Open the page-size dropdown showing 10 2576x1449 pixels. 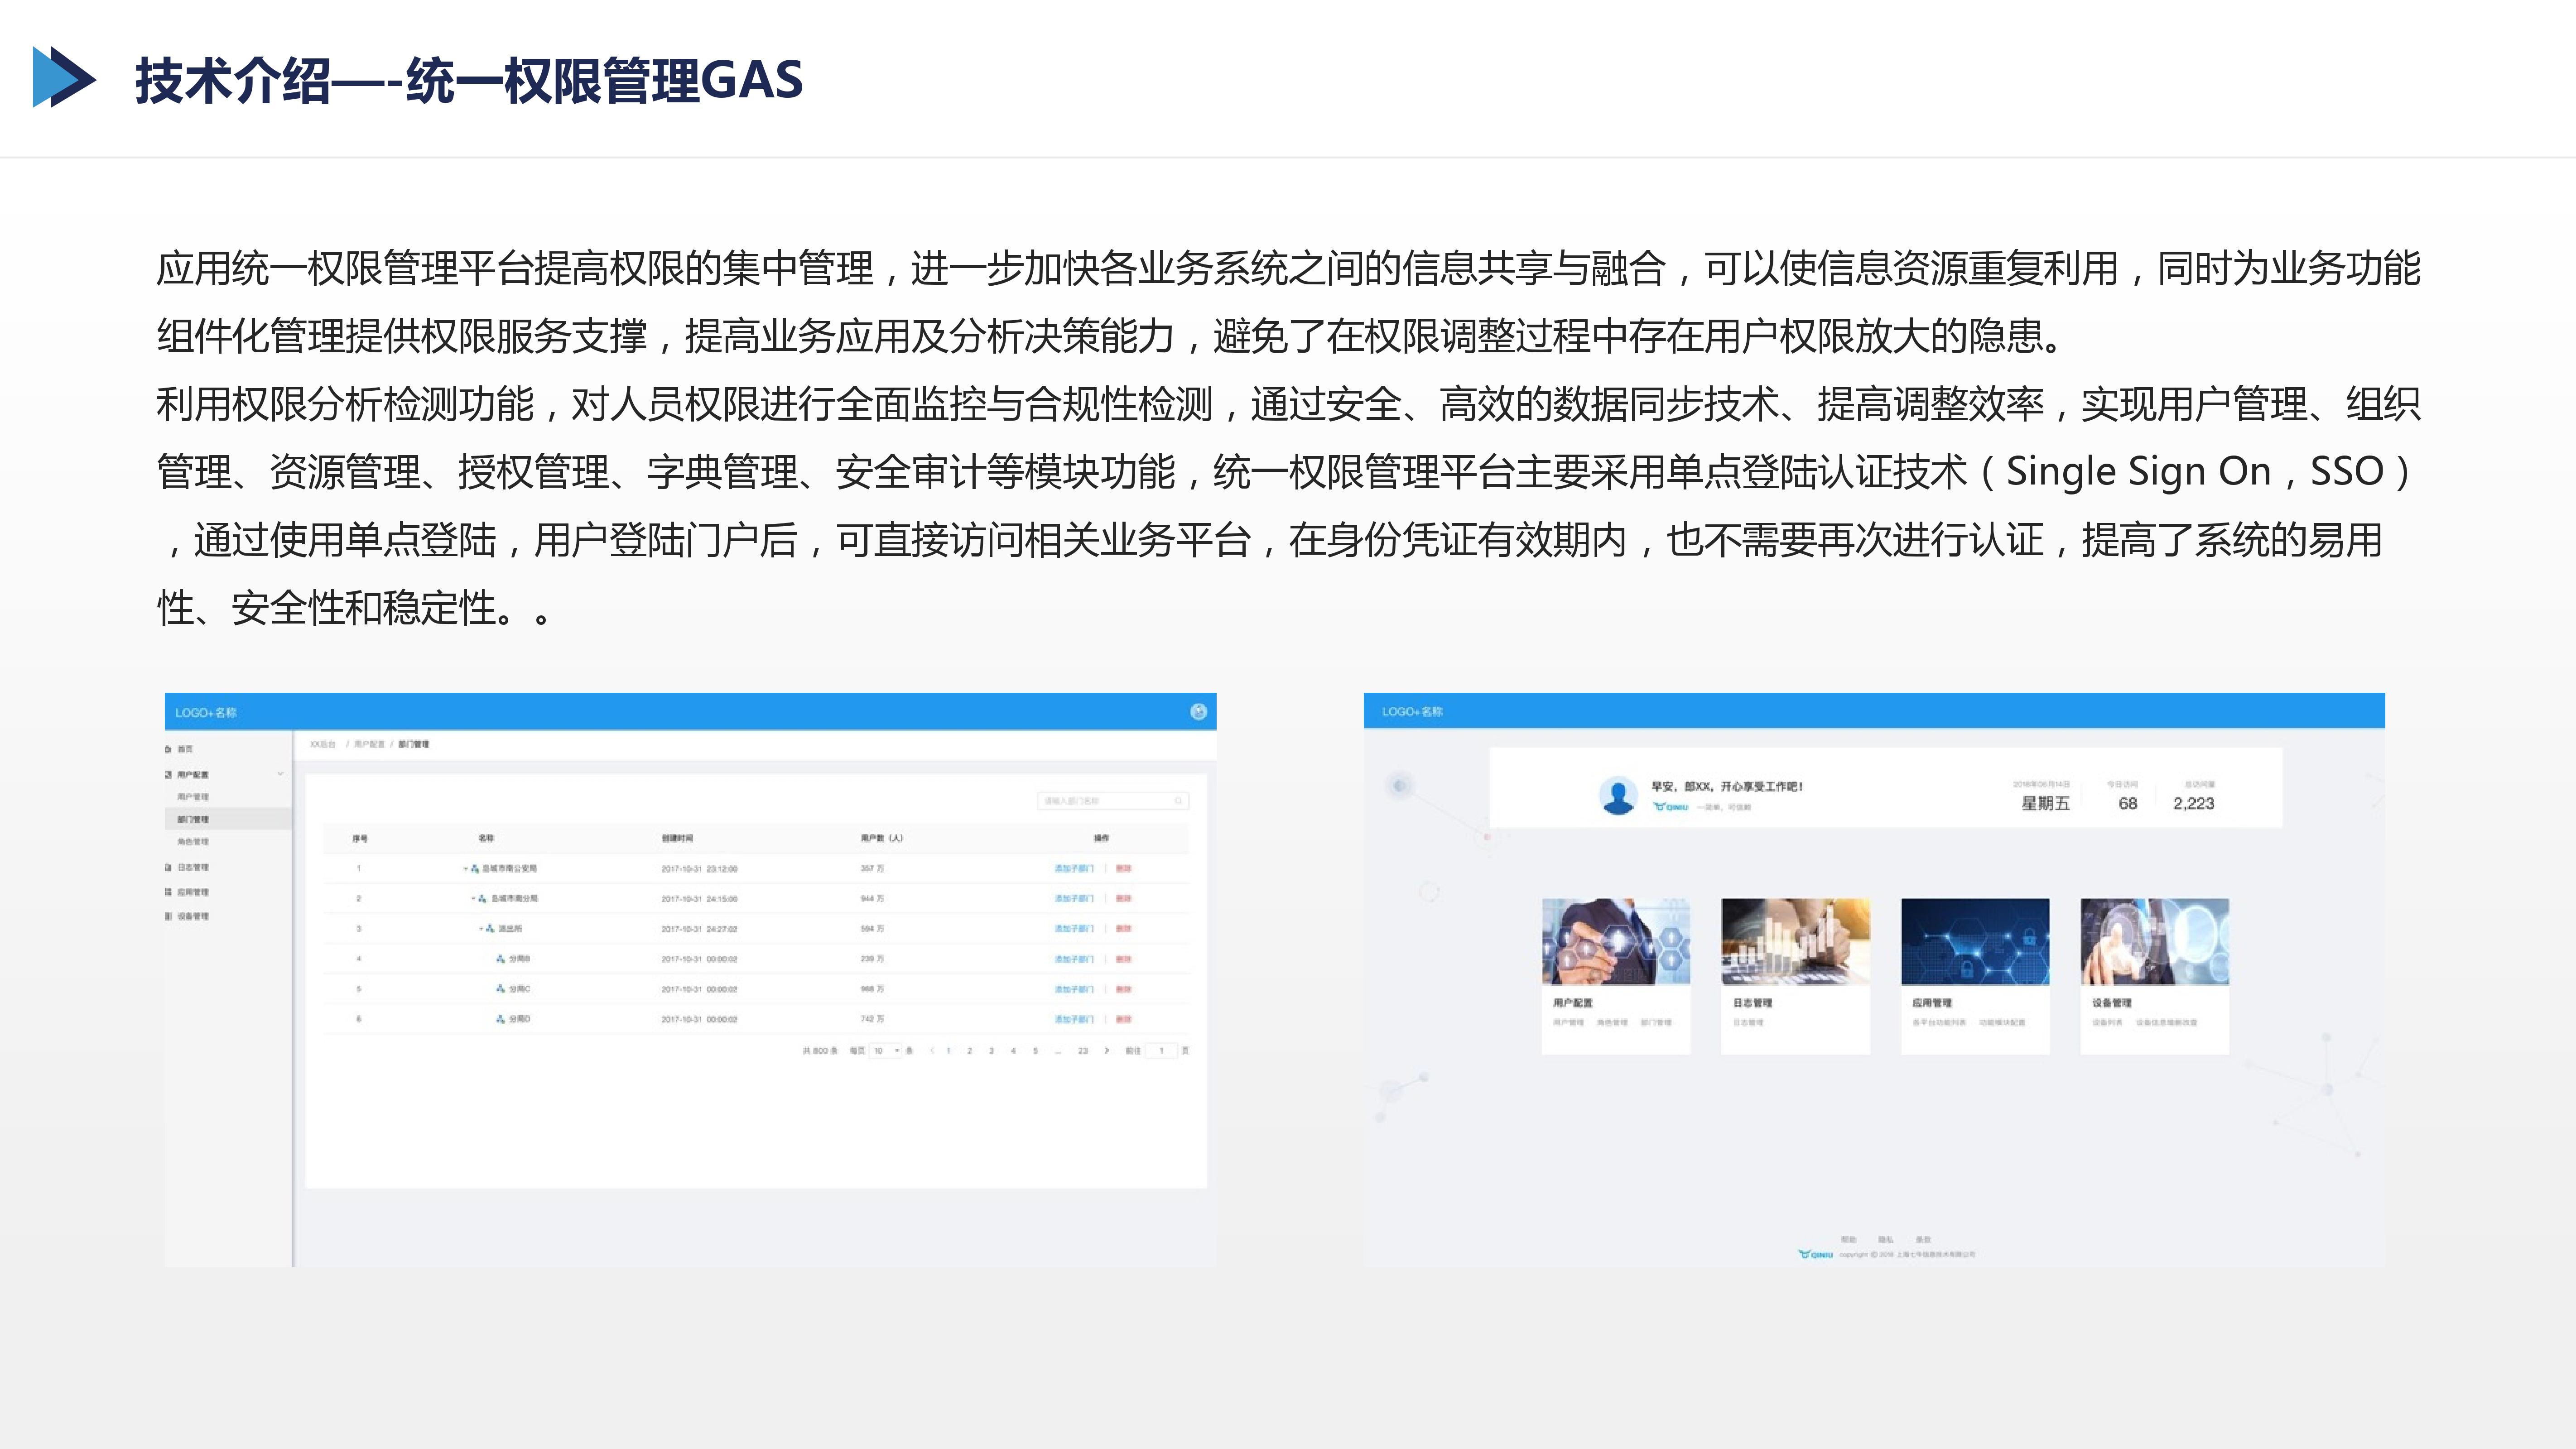[886, 1051]
